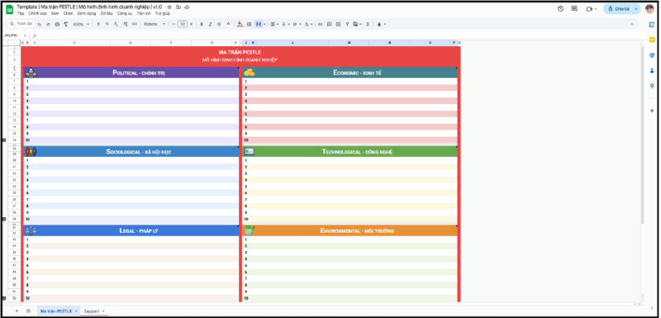Format as currency icon
Image resolution: width=661 pixels, height=318 pixels.
[98, 25]
